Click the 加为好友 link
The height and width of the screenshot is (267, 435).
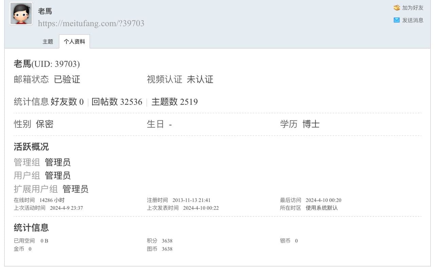413,8
